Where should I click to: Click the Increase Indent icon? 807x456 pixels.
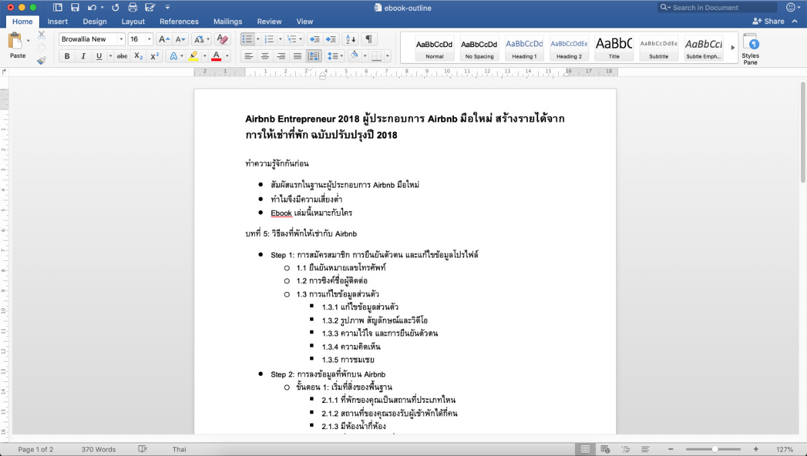point(330,39)
